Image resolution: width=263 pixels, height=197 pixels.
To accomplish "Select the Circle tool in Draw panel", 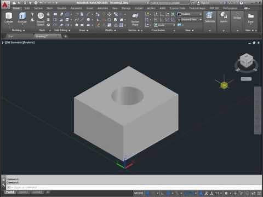I will (88, 20).
